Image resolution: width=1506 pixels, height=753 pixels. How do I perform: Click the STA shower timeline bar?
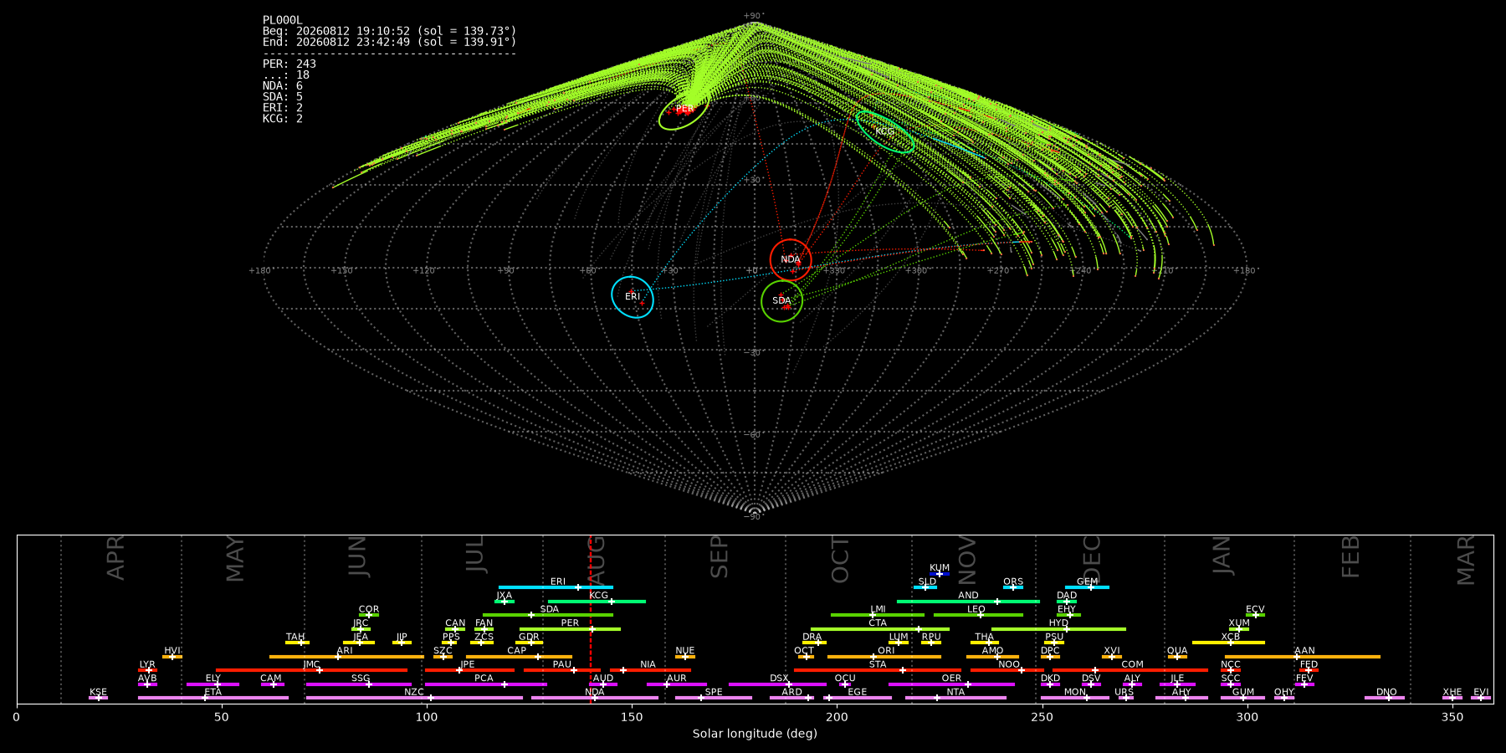tap(878, 670)
